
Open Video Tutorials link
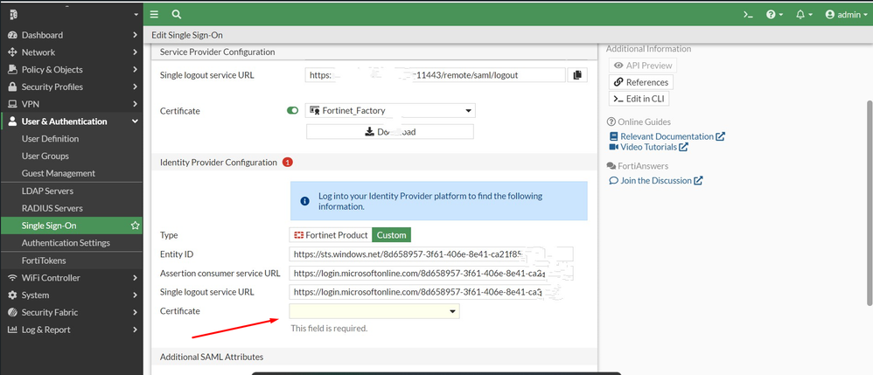click(x=648, y=147)
